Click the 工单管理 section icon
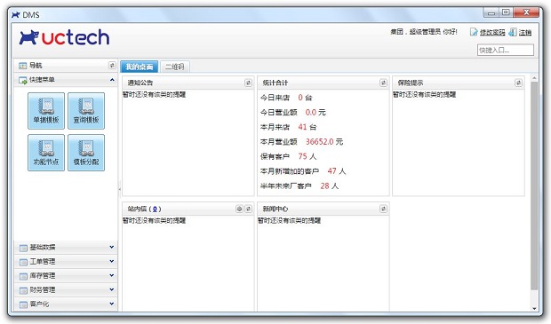 pos(23,262)
